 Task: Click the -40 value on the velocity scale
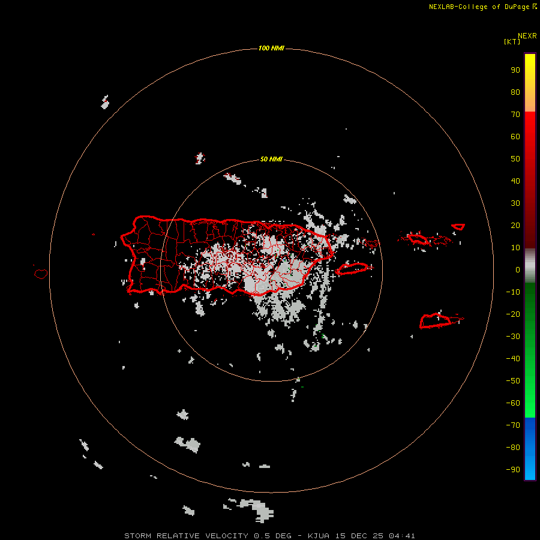click(513, 359)
